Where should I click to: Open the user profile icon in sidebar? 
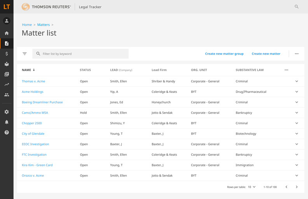point(7,21)
